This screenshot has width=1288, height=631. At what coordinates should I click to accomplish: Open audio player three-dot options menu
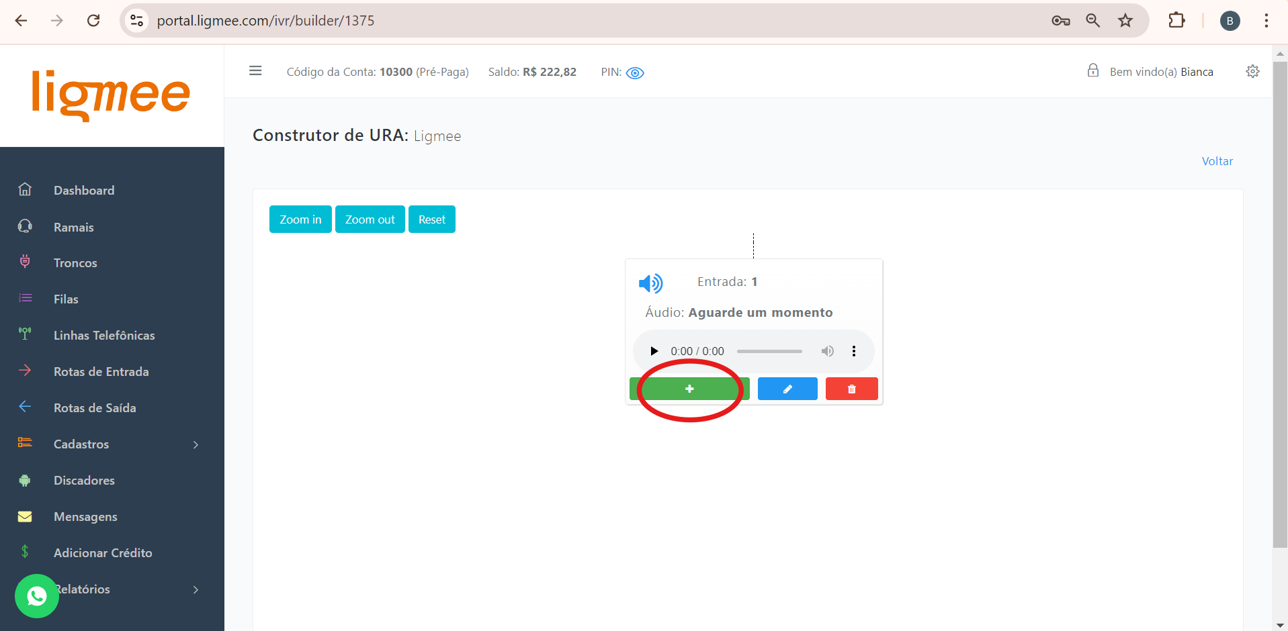pos(854,351)
